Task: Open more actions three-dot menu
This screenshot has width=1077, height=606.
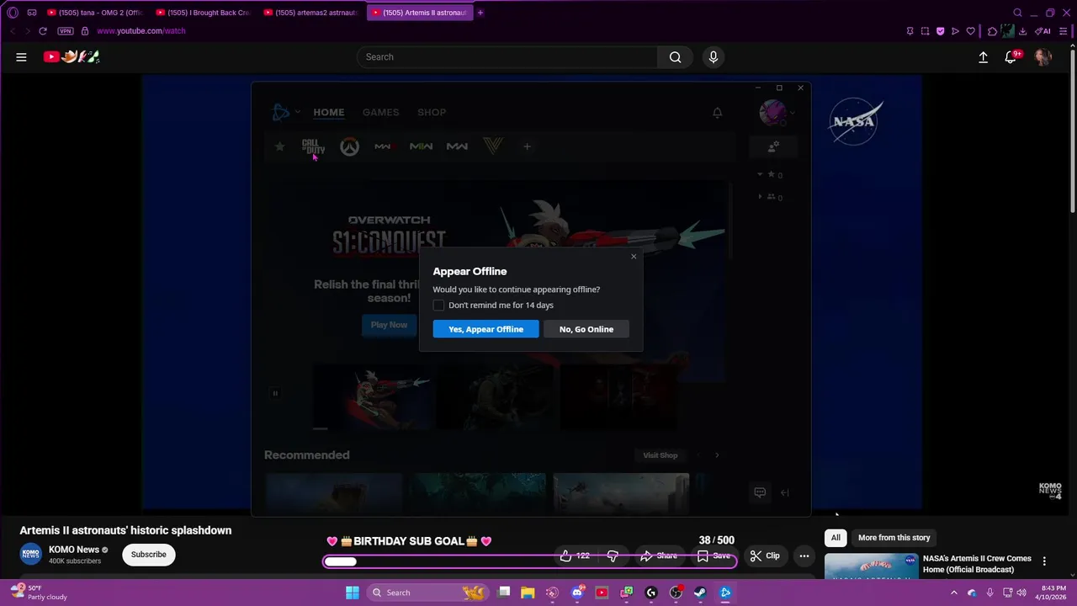Action: click(x=804, y=555)
